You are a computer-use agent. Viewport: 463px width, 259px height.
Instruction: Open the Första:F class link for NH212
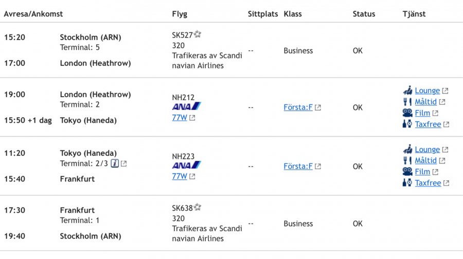[298, 107]
